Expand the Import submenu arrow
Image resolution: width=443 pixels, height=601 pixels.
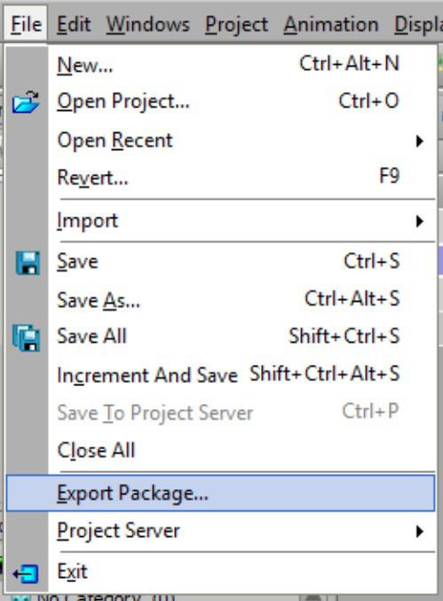(420, 221)
